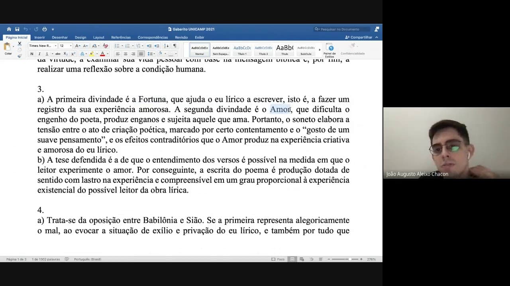Save the document with the floppy disk icon
Viewport: 510px width, 286px height.
coord(17,29)
